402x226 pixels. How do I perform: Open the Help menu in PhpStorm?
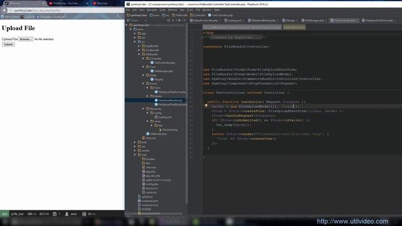tap(217, 10)
